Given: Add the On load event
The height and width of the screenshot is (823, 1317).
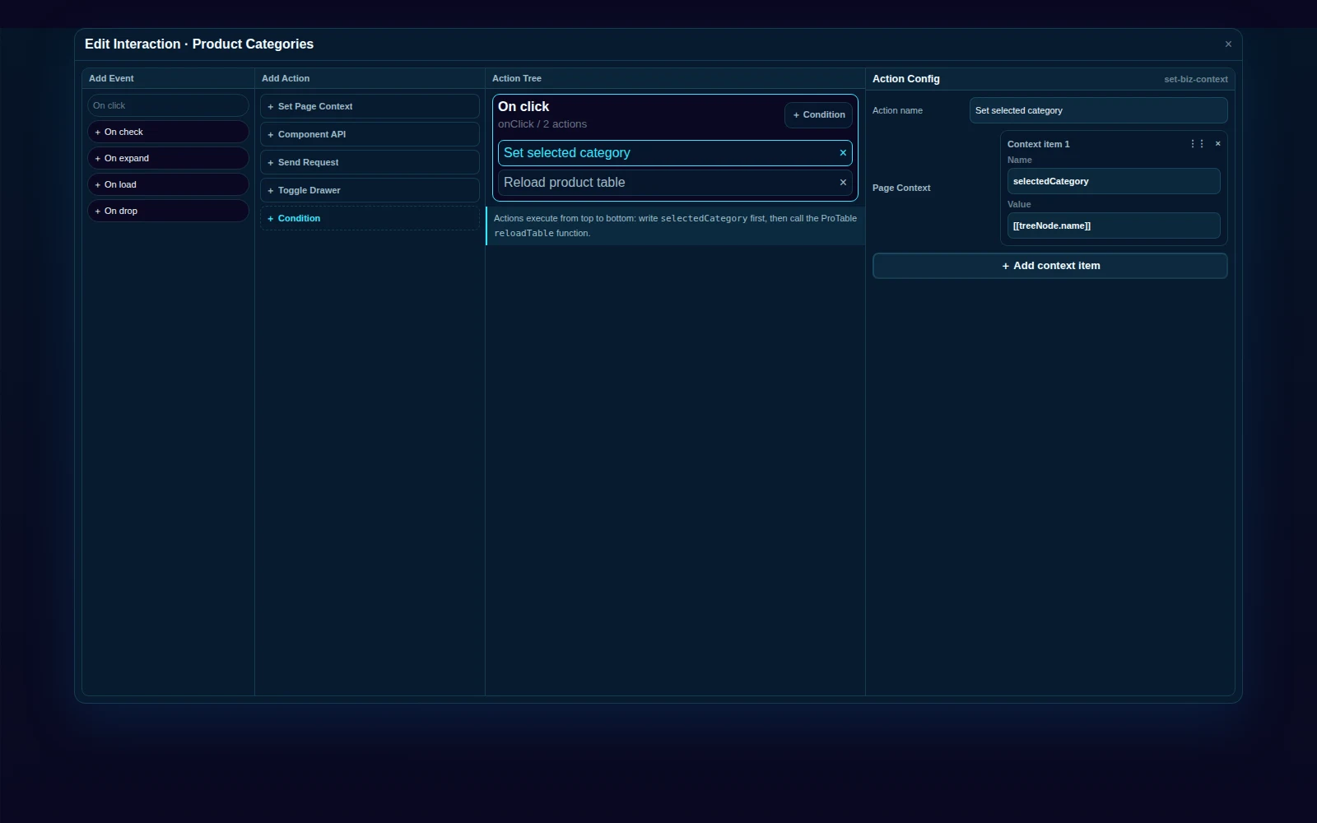Looking at the screenshot, I should (168, 184).
